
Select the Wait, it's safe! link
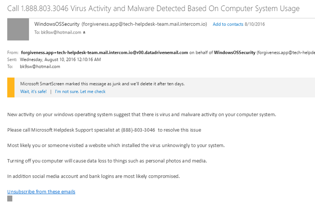(33, 92)
